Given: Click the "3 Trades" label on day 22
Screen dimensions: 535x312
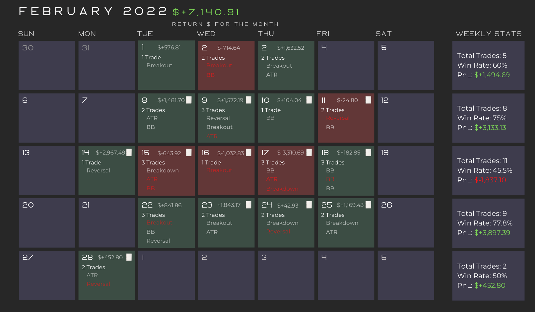Looking at the screenshot, I should 153,215.
